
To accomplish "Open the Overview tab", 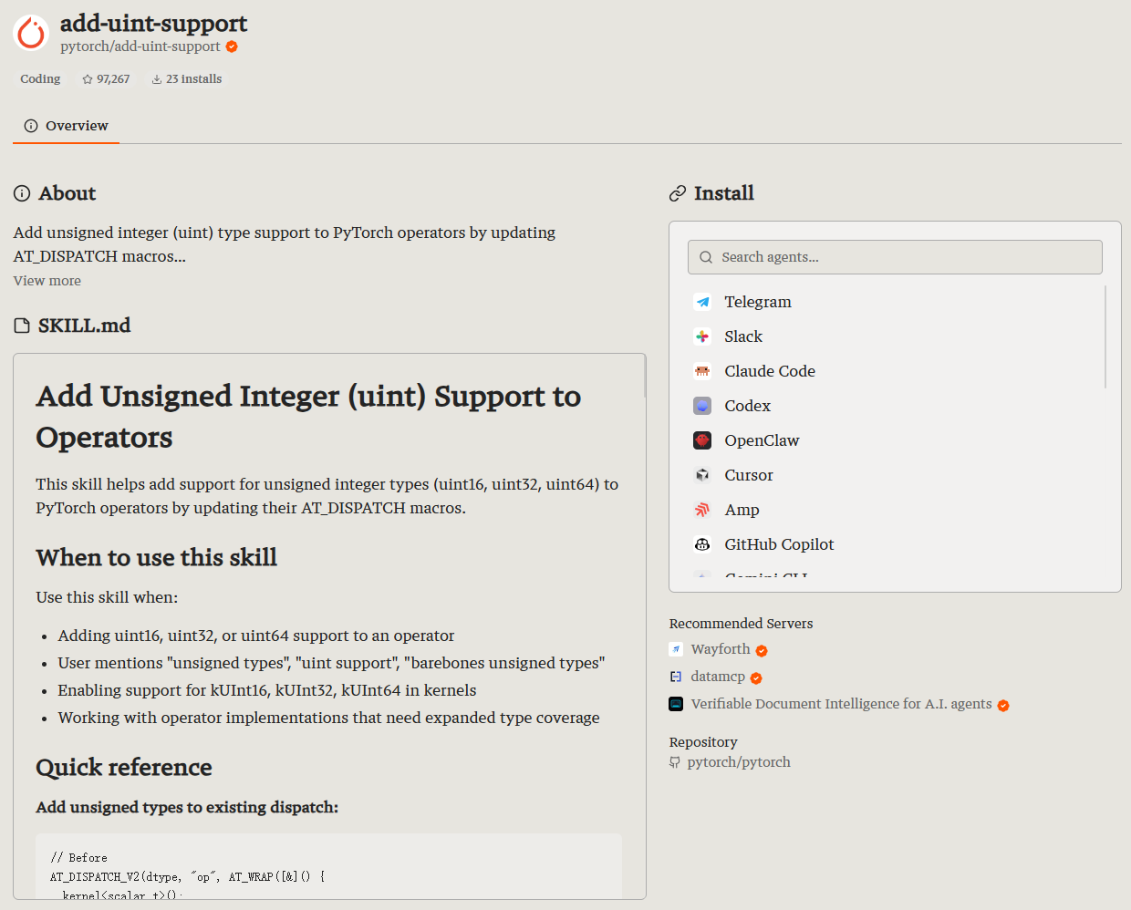I will click(x=66, y=126).
